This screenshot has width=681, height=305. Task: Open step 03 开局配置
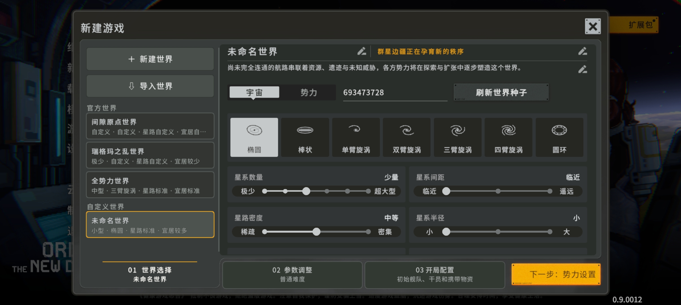435,274
